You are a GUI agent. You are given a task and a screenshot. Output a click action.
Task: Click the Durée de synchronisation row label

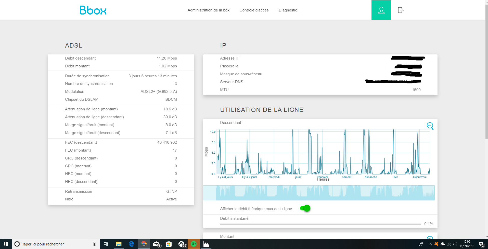coord(87,76)
